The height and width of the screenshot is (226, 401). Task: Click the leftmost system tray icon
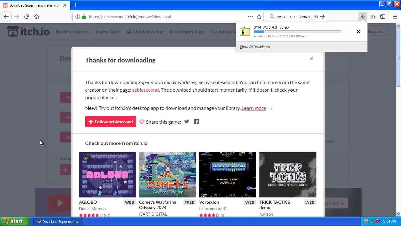click(x=366, y=221)
